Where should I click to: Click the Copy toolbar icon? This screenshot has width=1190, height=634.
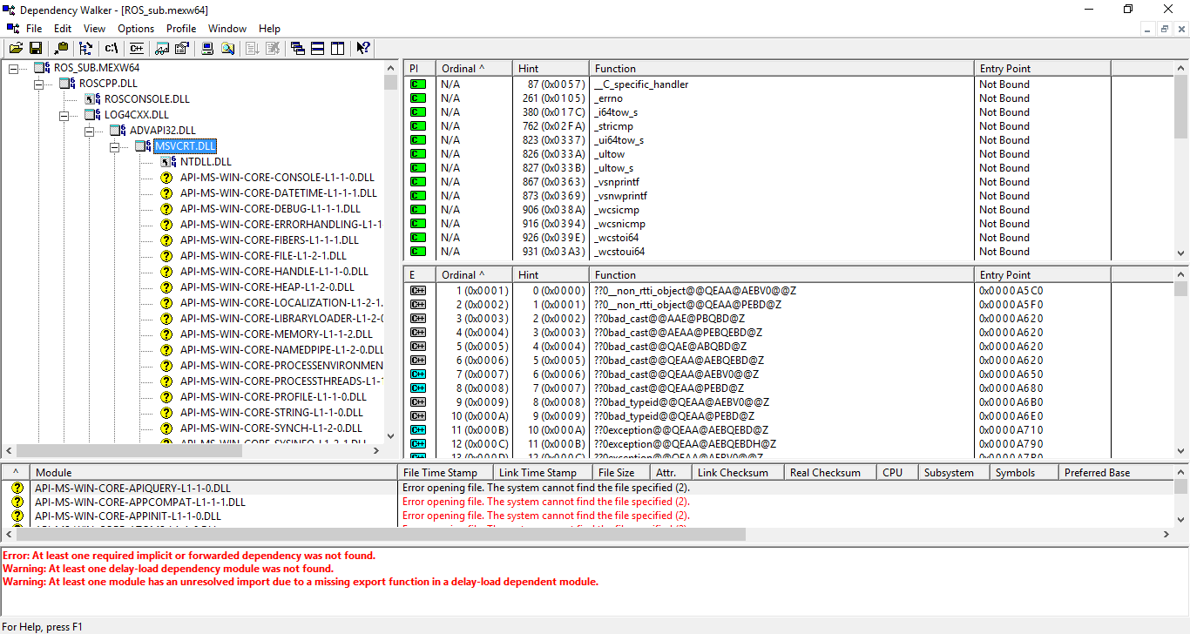coord(61,48)
